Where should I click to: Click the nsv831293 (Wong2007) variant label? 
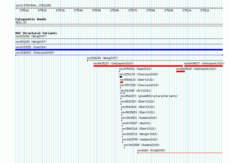click(31, 42)
